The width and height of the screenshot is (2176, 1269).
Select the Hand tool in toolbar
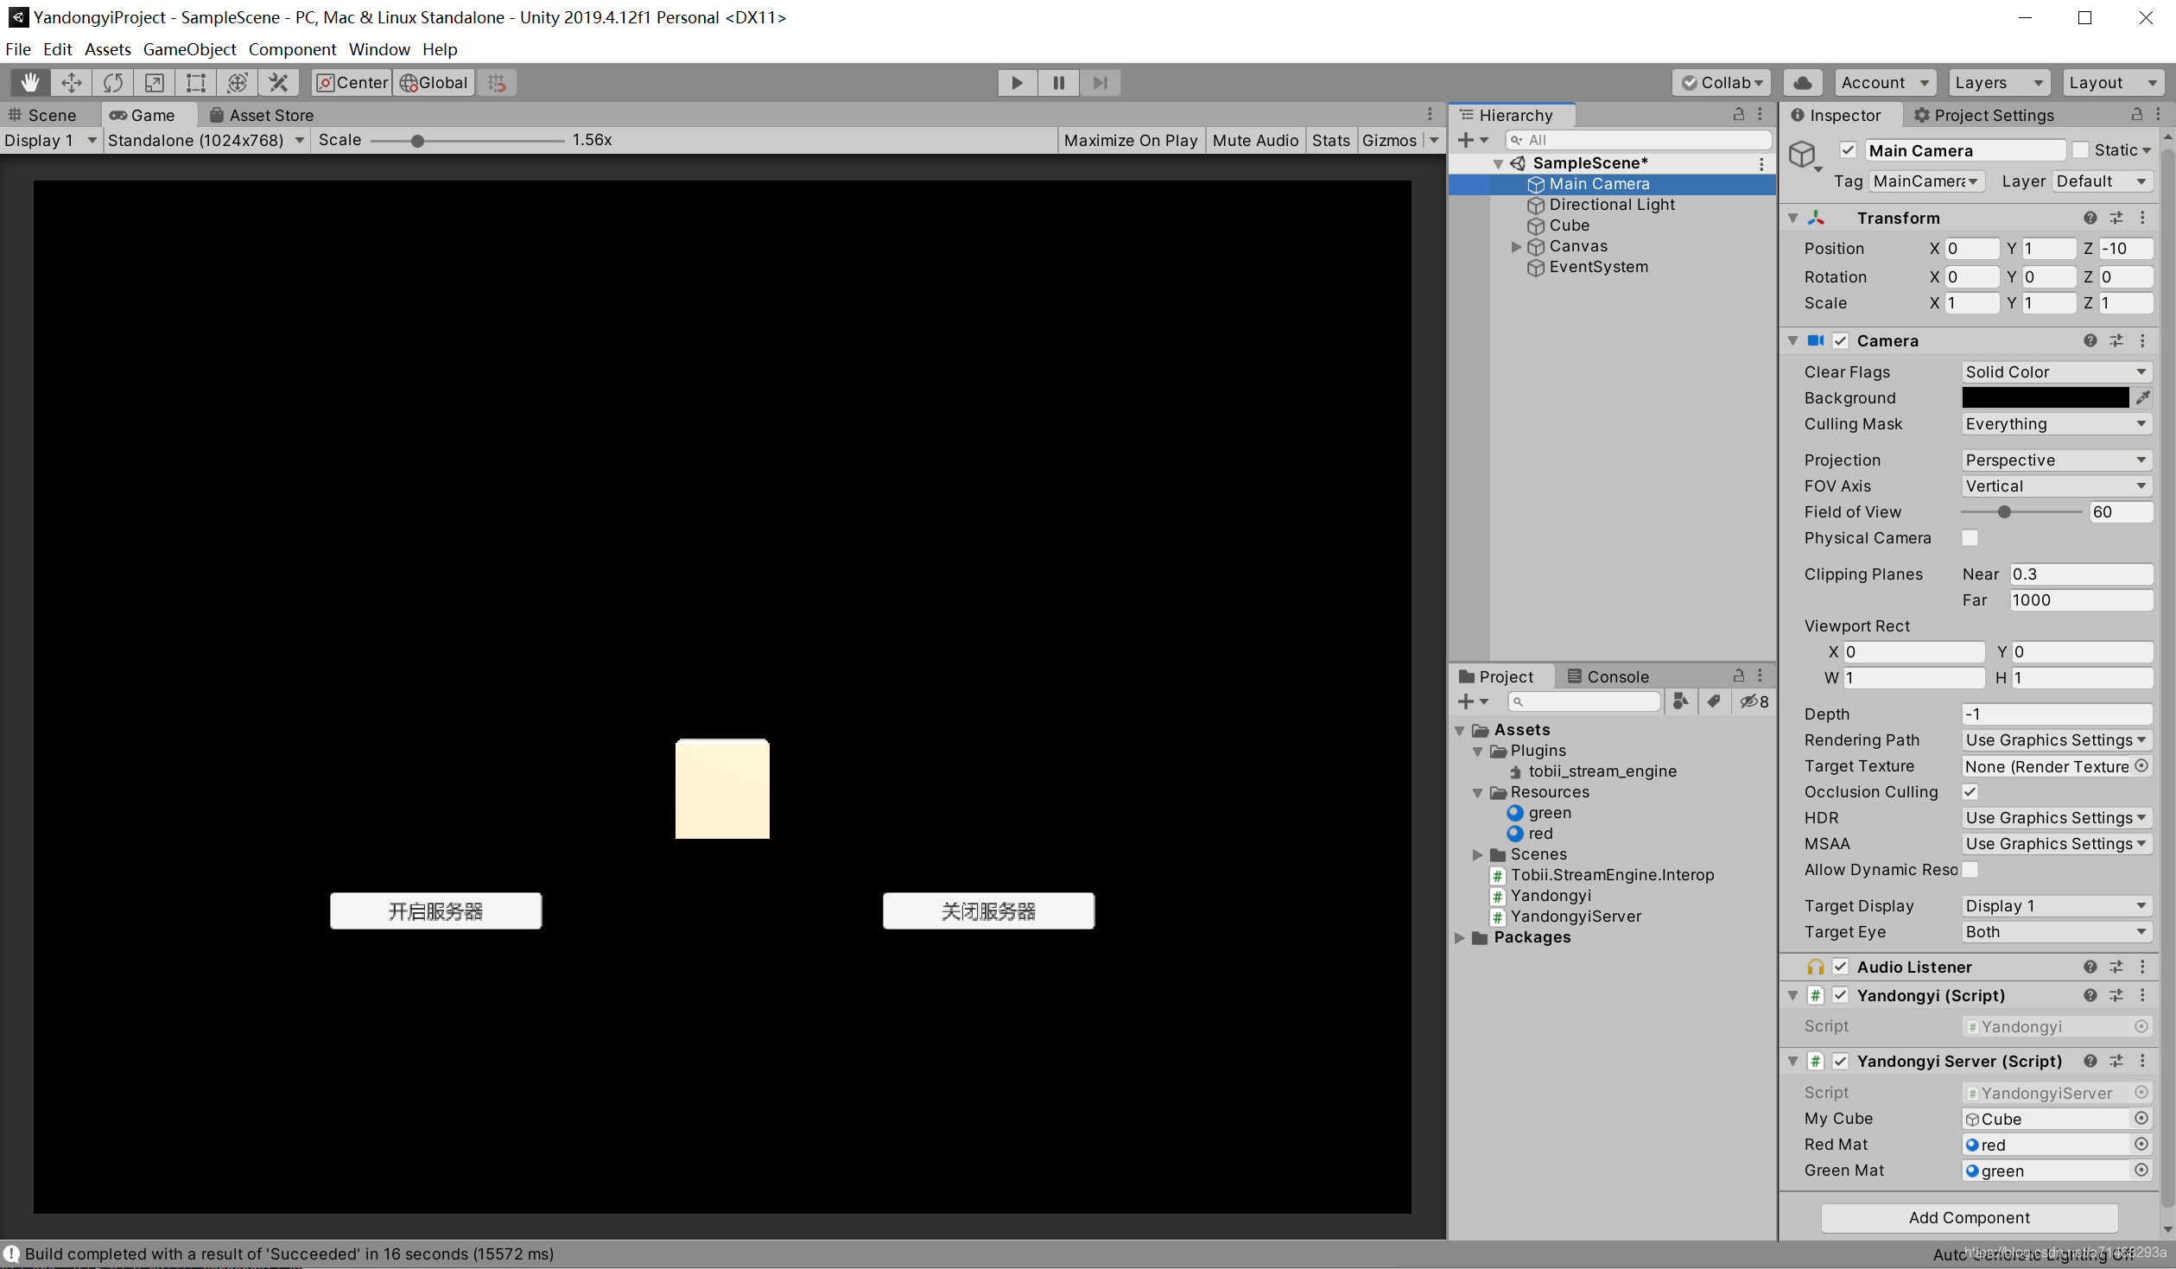tap(30, 83)
